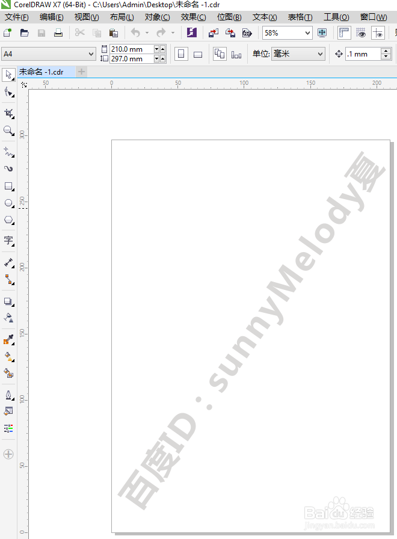Expand the redo history arrow
This screenshot has width=397, height=539.
173,33
